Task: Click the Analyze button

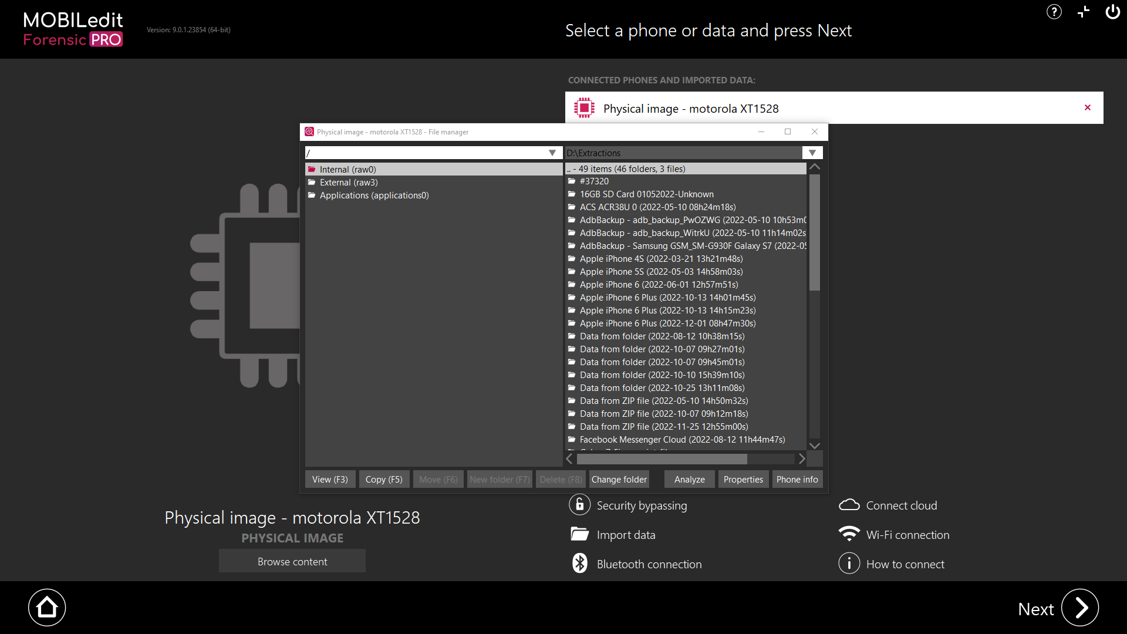Action: 689,480
